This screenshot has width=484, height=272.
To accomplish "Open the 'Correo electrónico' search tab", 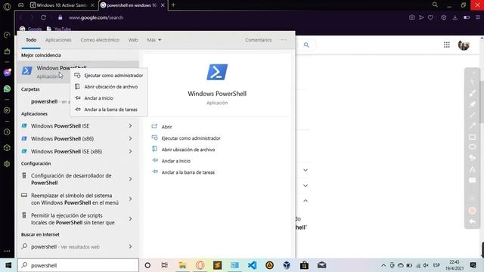I will click(x=100, y=40).
